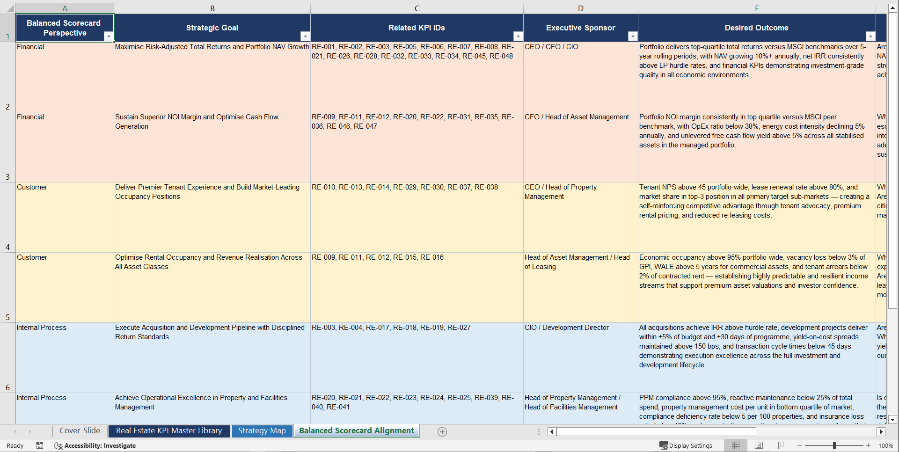
Task: Switch to Normal view
Action: (x=736, y=445)
